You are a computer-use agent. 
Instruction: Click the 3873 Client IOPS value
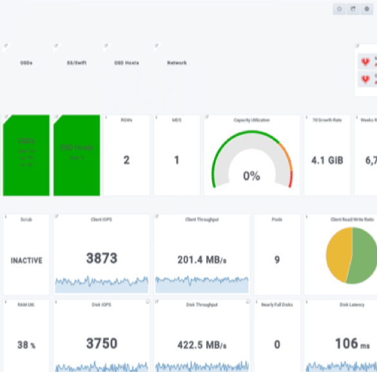click(102, 258)
